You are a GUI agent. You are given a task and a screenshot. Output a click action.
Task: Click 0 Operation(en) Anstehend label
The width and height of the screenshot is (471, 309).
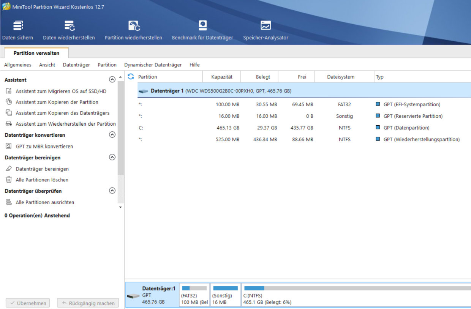click(x=37, y=216)
